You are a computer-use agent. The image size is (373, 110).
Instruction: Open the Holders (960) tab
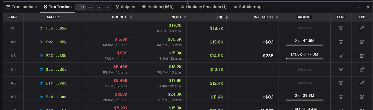pyautogui.click(x=158, y=7)
